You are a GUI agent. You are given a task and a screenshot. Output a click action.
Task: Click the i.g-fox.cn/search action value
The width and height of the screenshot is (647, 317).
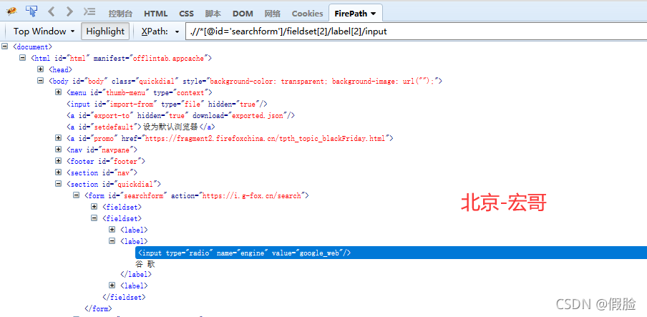click(252, 195)
